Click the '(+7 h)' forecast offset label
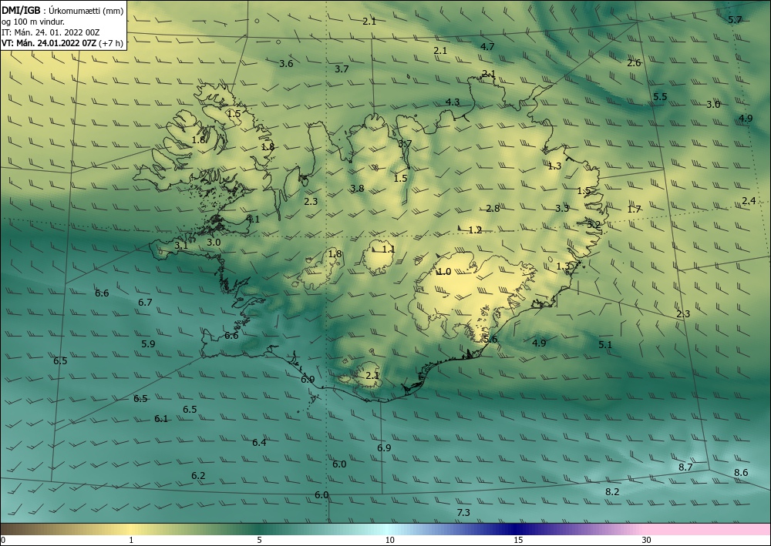This screenshot has height=546, width=771. click(111, 43)
